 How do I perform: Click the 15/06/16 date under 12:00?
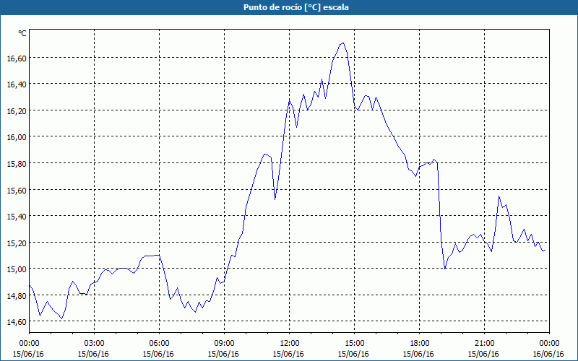point(288,354)
